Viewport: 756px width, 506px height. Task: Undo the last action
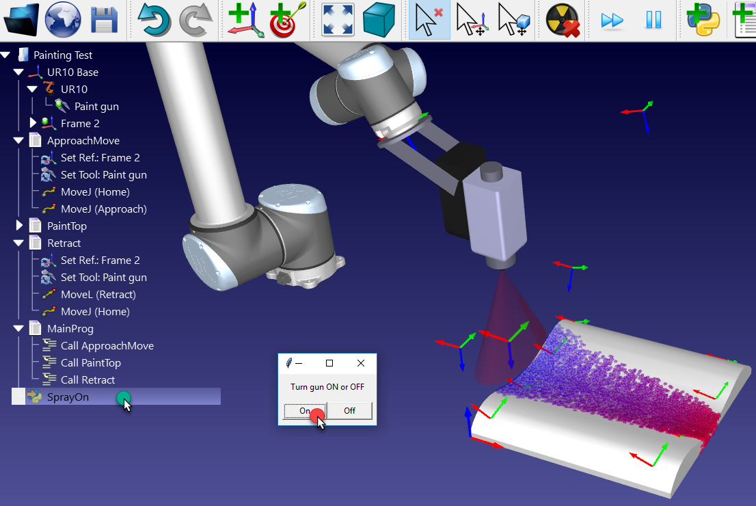[x=154, y=20]
